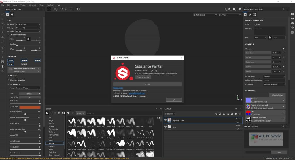Image resolution: width=295 pixels, height=160 pixels.
Task: Click the Shelf filter funnel icon
Action: point(69,113)
